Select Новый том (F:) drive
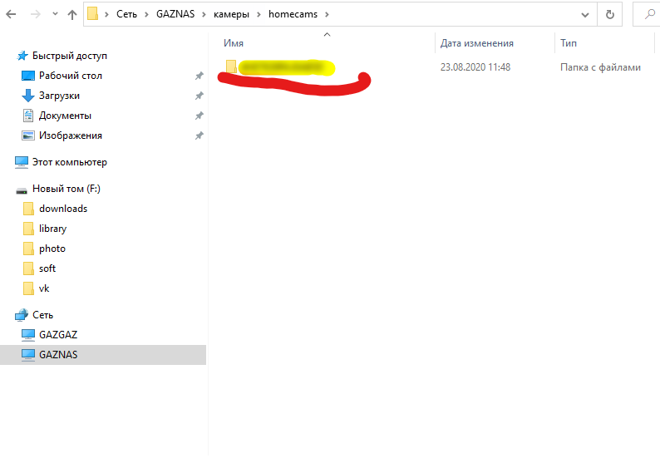 (66, 189)
